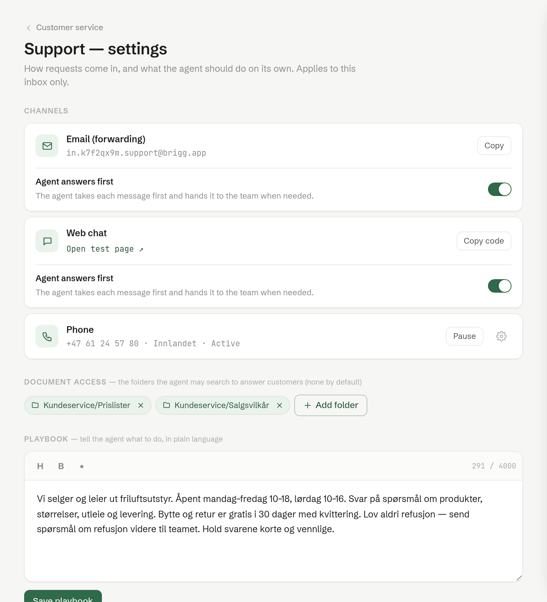Click the phone number +47 61 24 57 80

tap(103, 344)
